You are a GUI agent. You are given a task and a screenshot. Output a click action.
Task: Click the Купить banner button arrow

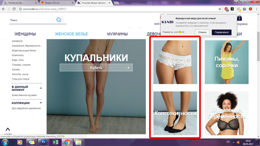(128, 68)
